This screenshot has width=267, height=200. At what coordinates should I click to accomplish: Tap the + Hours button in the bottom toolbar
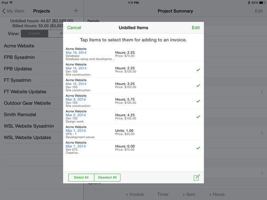pyautogui.click(x=217, y=194)
